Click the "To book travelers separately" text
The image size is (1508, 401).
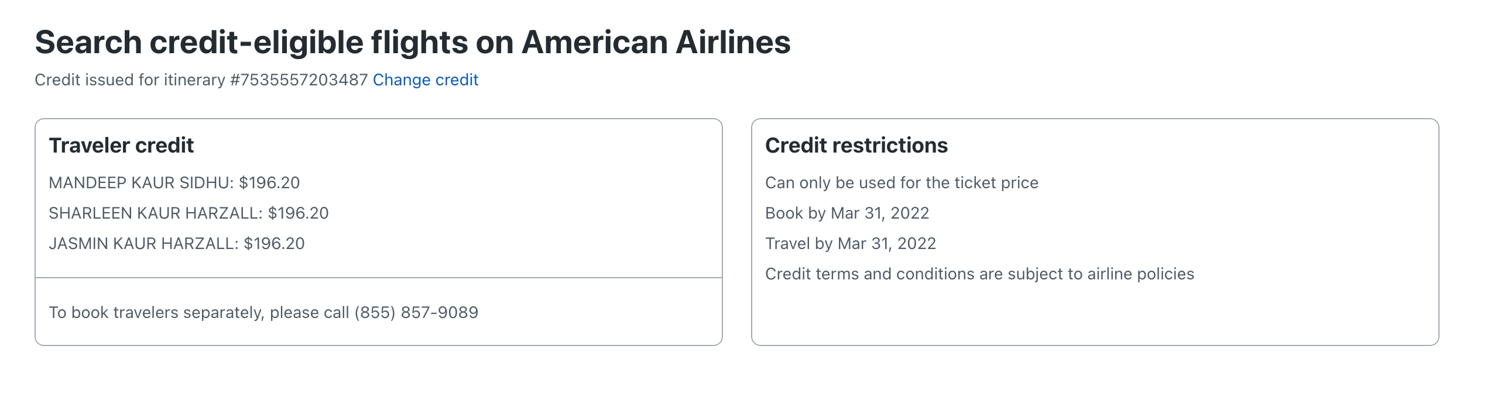[199, 313]
